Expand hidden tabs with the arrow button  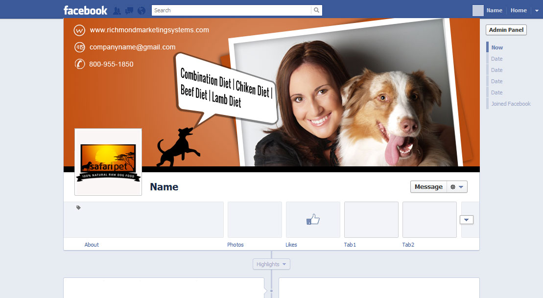point(467,220)
